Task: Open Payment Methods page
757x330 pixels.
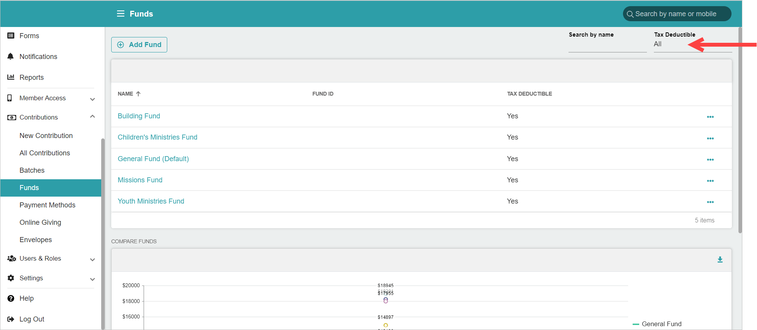Action: [48, 205]
